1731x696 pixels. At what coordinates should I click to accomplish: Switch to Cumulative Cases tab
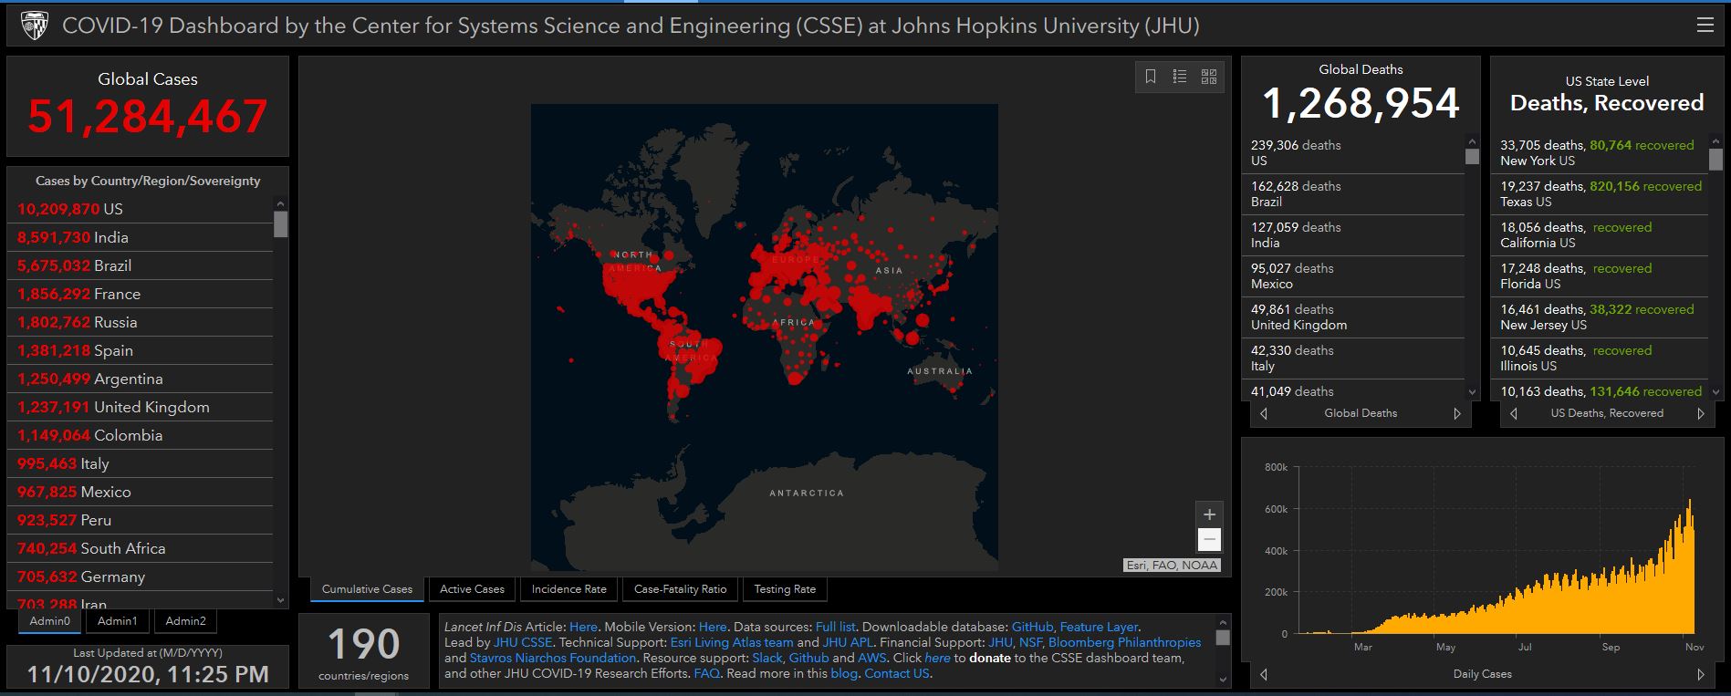(x=367, y=589)
